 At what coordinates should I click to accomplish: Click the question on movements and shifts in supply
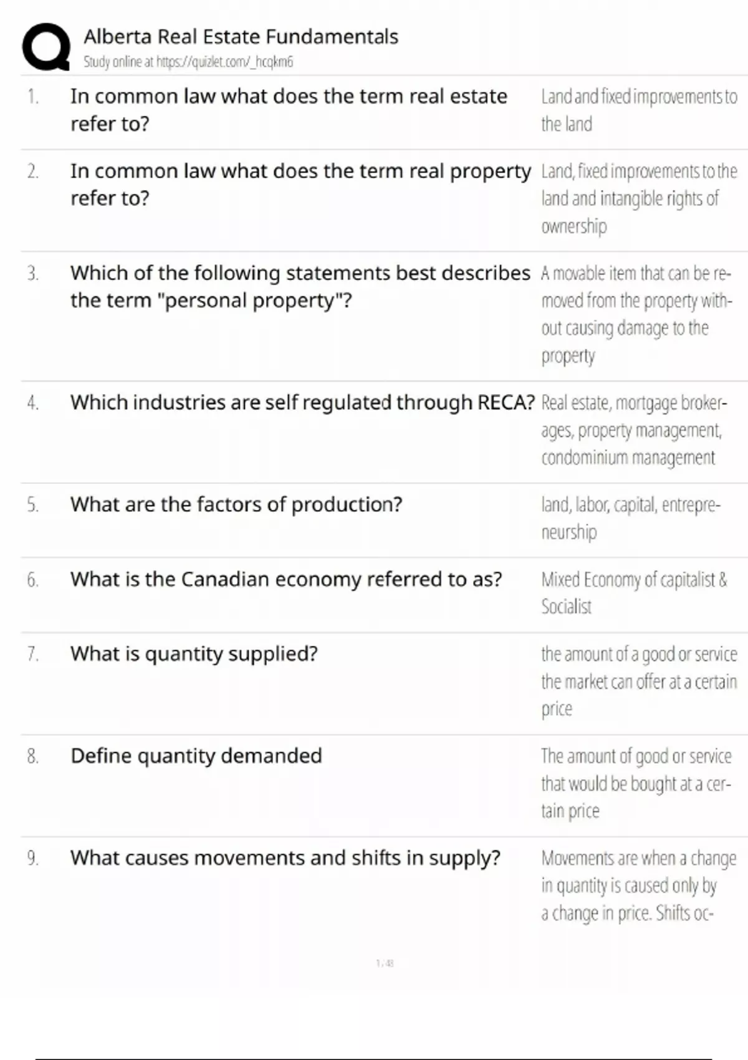(285, 858)
